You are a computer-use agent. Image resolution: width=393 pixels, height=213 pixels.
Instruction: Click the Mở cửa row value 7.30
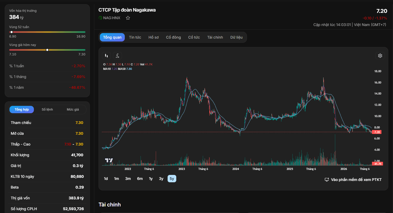pos(79,133)
